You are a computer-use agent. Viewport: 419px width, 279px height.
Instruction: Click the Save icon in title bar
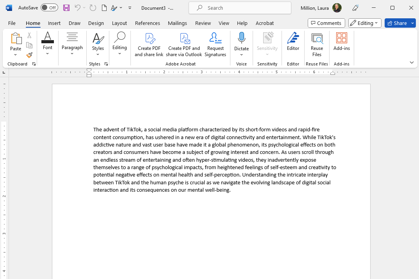[66, 8]
